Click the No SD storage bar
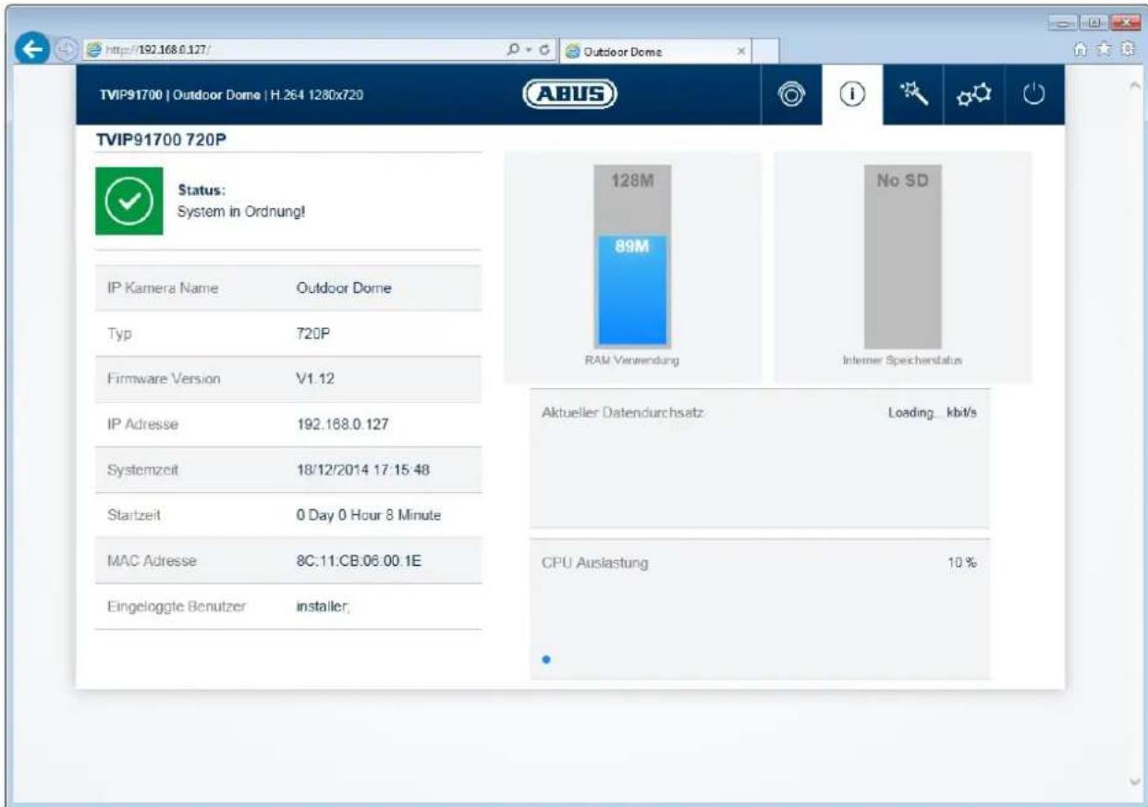This screenshot has width=1148, height=807. pyautogui.click(x=903, y=256)
